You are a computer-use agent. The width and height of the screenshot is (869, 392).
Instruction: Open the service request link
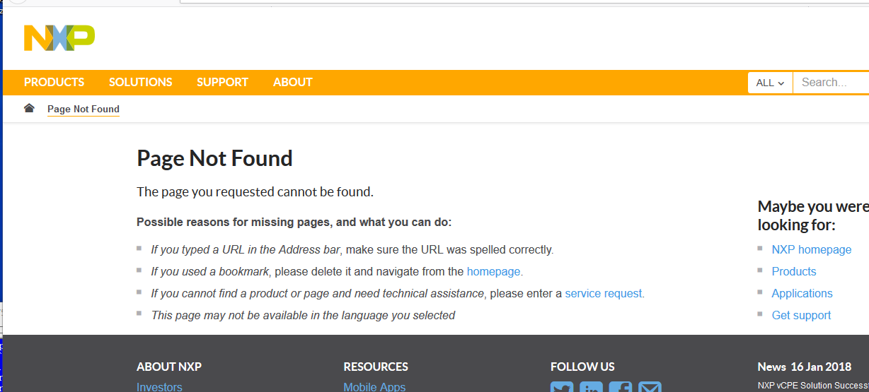tap(604, 293)
